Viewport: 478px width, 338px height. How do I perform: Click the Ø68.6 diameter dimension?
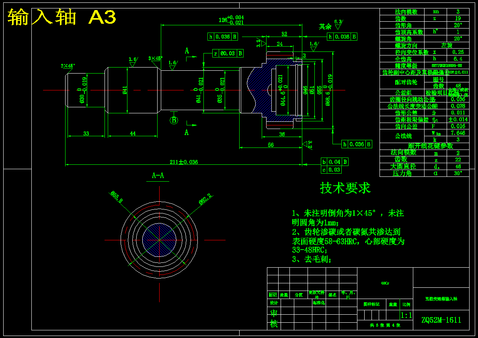coord(328,90)
